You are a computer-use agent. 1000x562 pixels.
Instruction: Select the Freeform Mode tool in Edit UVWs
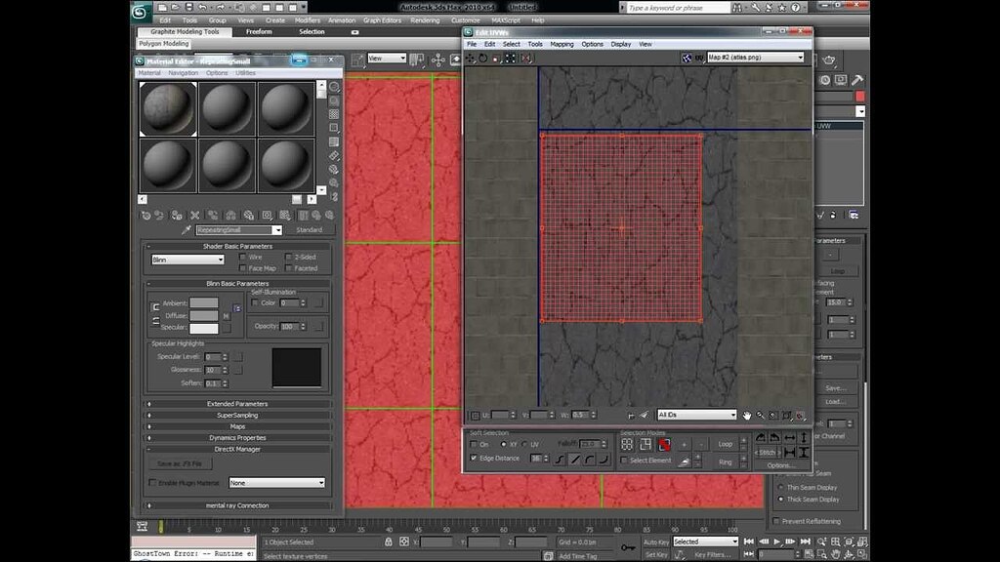510,58
